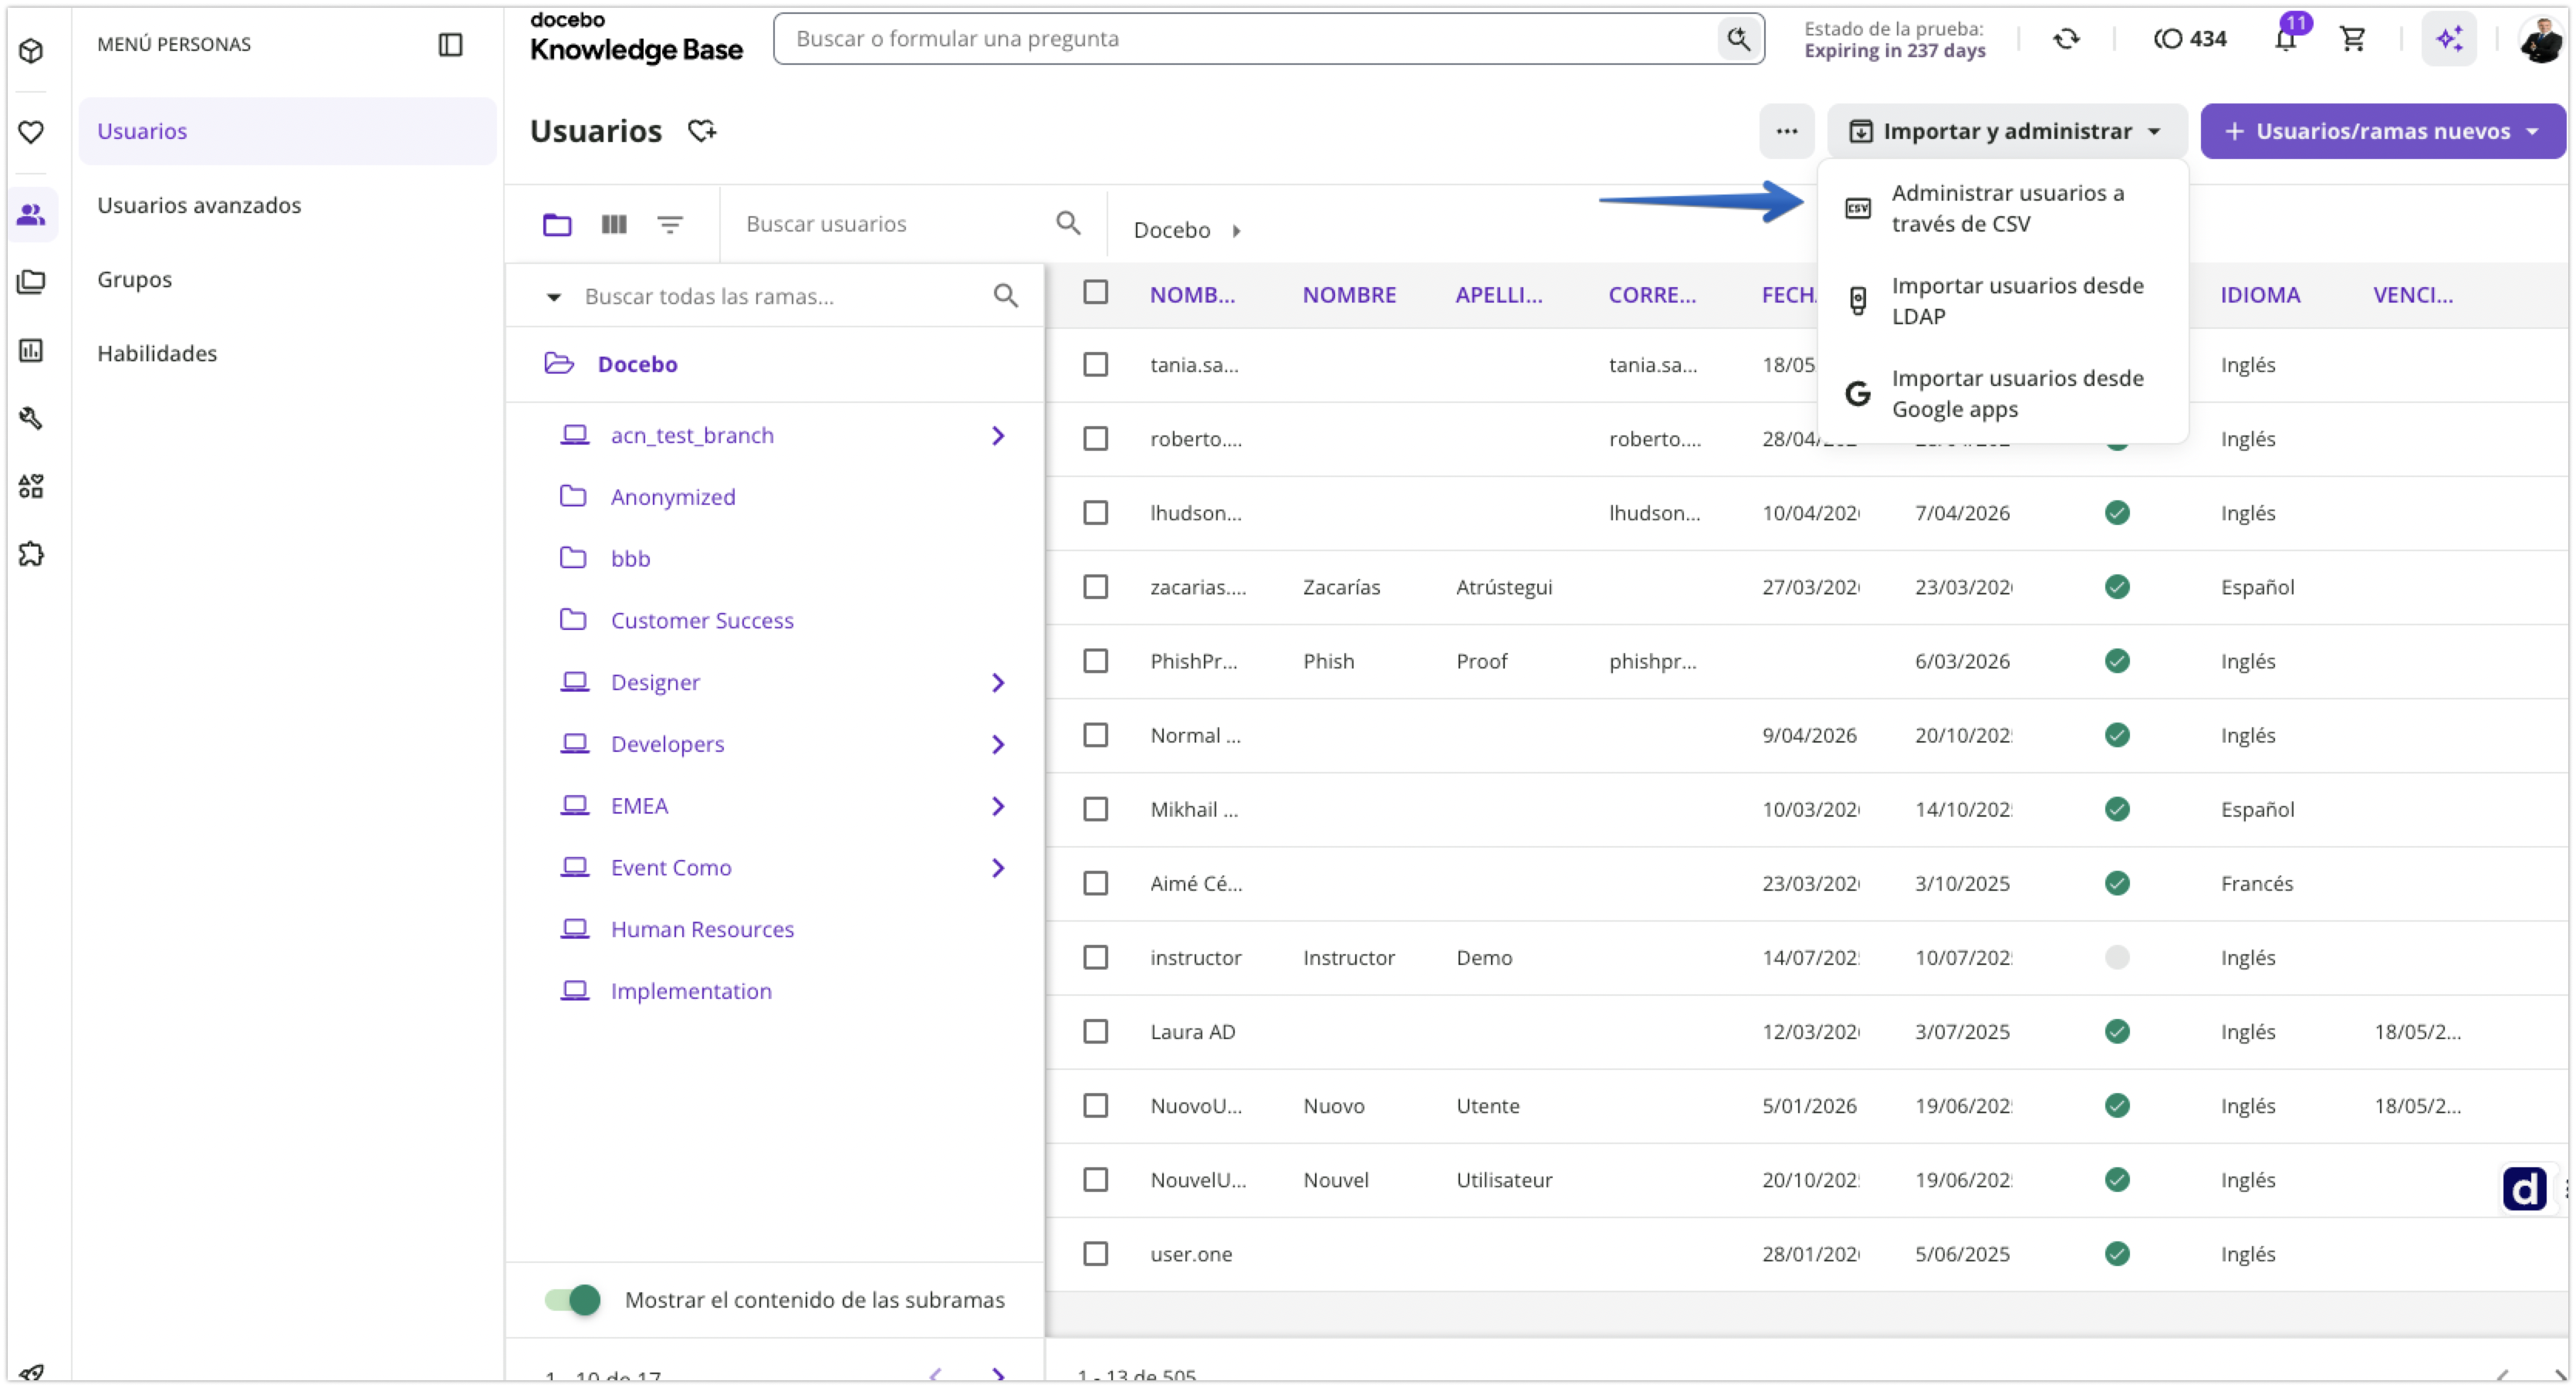The width and height of the screenshot is (2576, 1388).
Task: Select checkbox for instructor row
Action: tap(1096, 957)
